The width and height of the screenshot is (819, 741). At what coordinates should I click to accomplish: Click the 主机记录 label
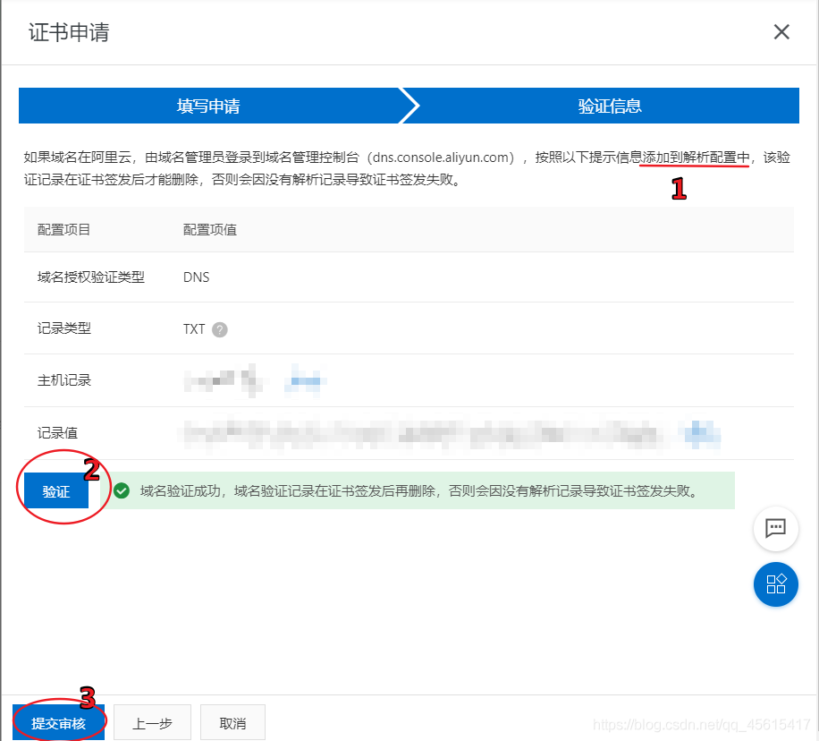[64, 380]
